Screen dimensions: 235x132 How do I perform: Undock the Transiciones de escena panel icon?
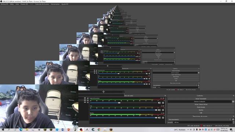coord(234,116)
